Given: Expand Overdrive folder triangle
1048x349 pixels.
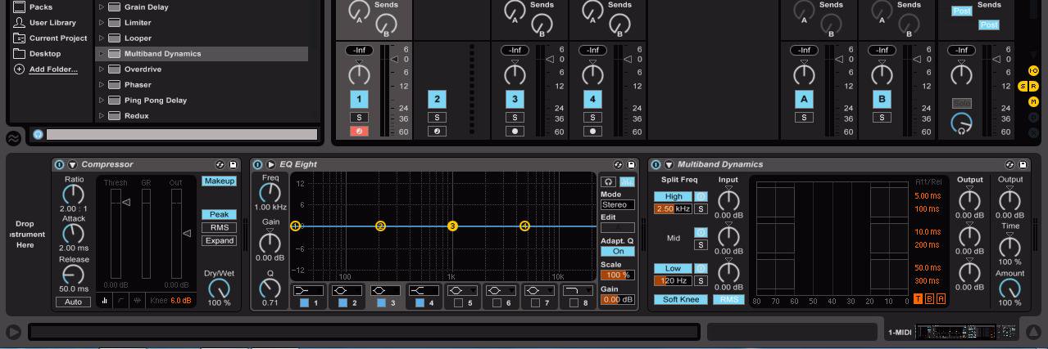Looking at the screenshot, I should click(102, 69).
